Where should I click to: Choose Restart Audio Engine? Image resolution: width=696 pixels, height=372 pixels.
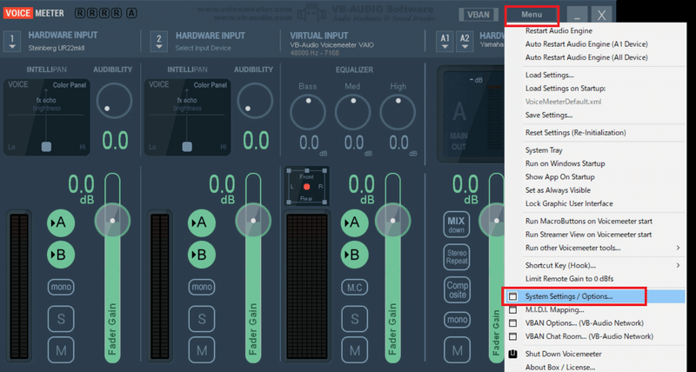point(559,30)
